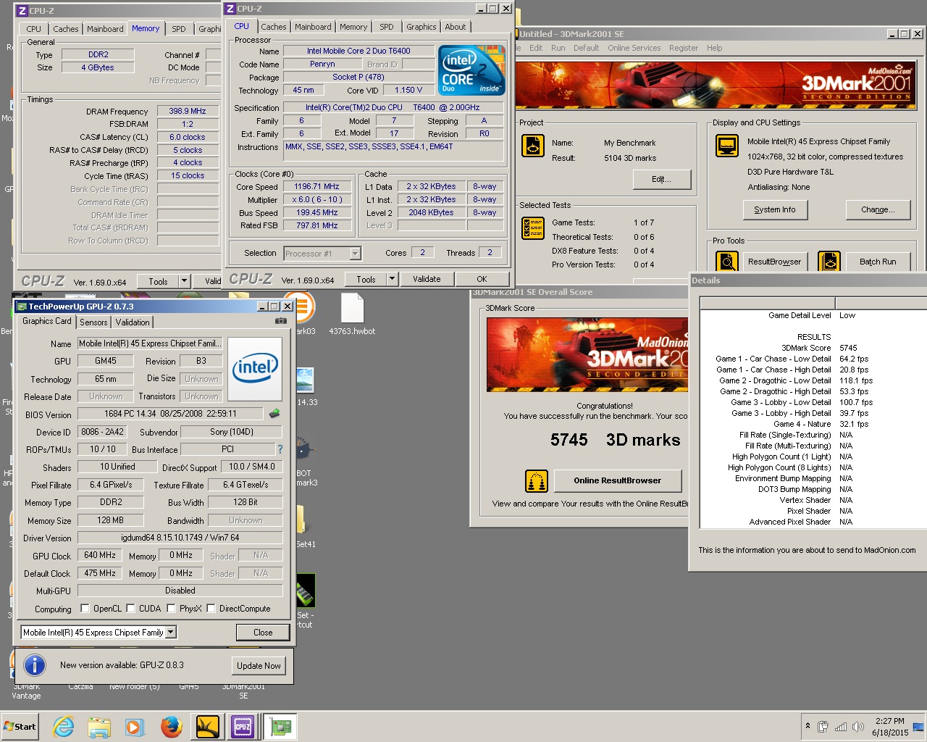Click the Batch Run button
Image resolution: width=927 pixels, height=742 pixels.
[878, 262]
